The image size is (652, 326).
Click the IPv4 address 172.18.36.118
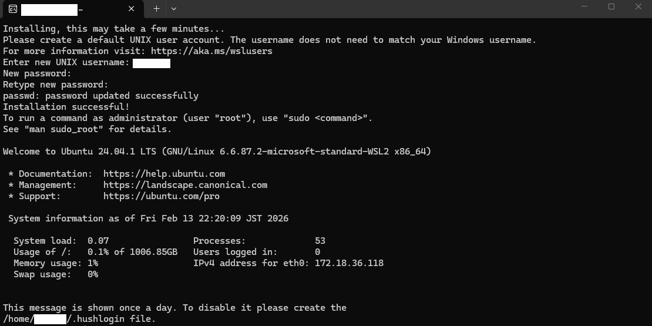[349, 263]
